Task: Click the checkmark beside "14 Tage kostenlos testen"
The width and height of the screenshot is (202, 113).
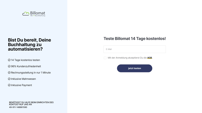Action: coord(9,60)
